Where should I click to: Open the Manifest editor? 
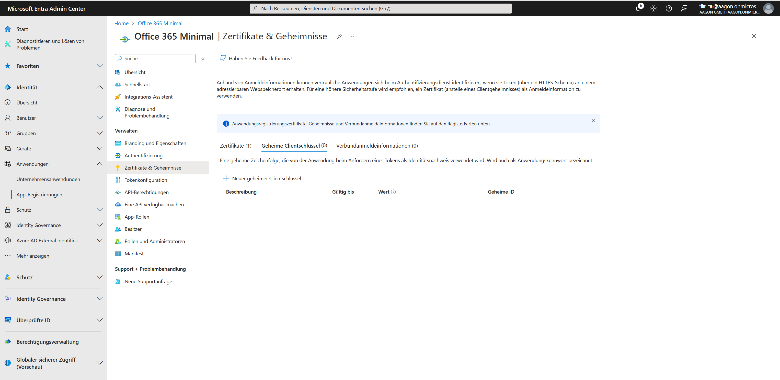[134, 253]
